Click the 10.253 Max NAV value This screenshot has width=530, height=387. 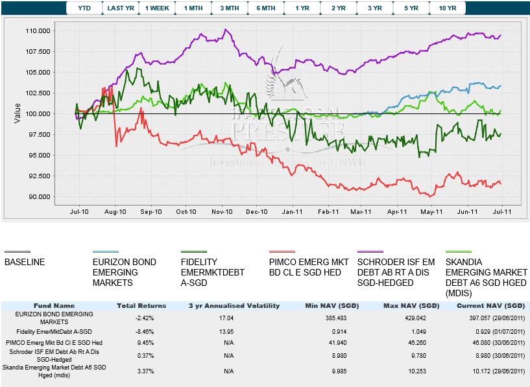point(417,371)
